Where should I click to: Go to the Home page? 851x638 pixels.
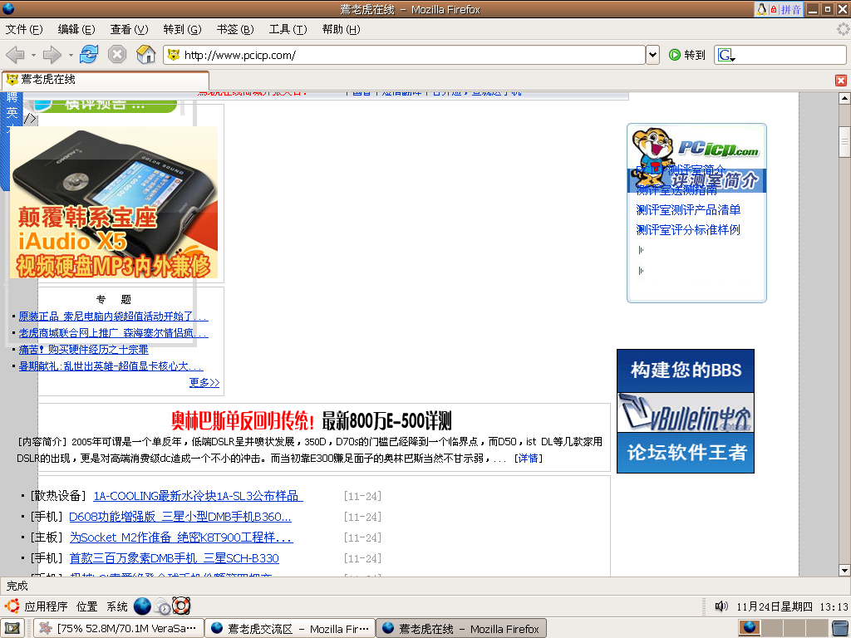145,54
